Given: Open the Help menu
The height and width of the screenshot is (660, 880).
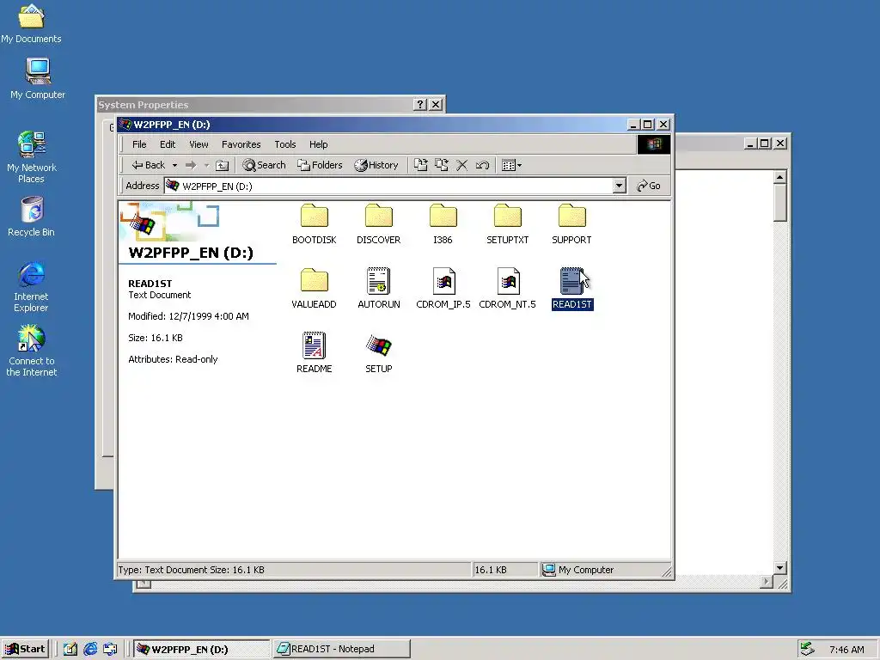Looking at the screenshot, I should point(318,144).
